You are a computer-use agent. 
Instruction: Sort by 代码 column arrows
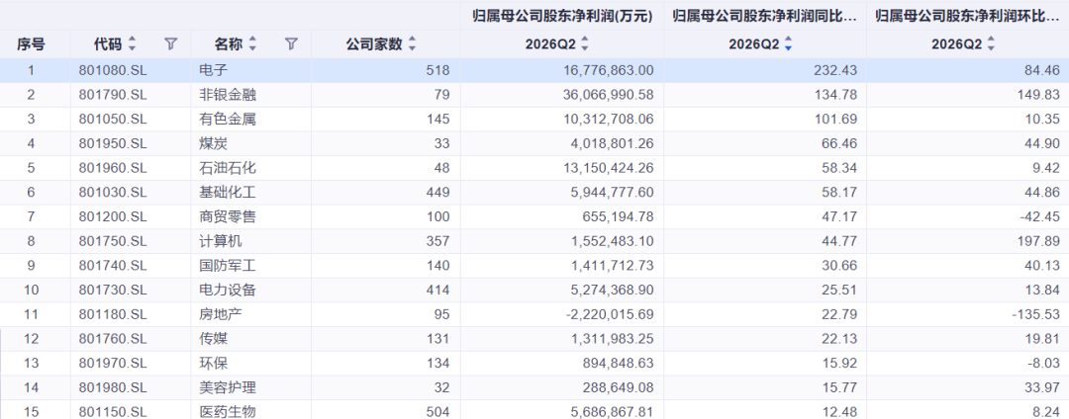133,44
